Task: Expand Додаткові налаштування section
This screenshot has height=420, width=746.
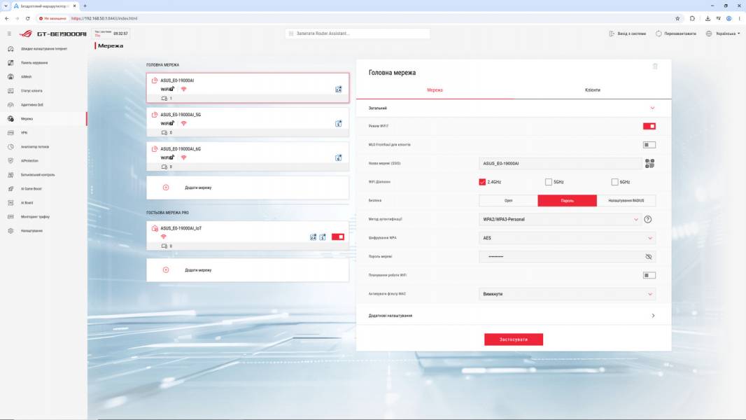Action: 514,316
